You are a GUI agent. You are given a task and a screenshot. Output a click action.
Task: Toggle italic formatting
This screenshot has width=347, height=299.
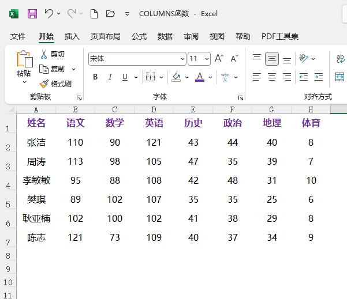click(x=110, y=77)
